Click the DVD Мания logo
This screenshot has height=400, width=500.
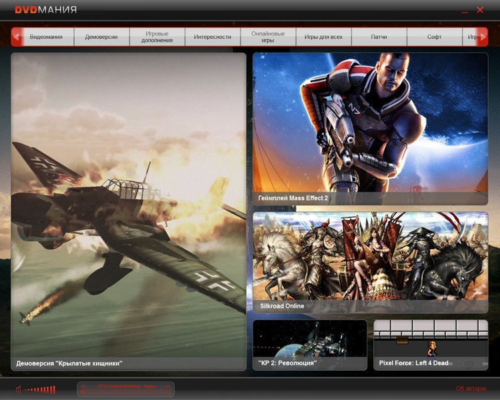click(46, 9)
